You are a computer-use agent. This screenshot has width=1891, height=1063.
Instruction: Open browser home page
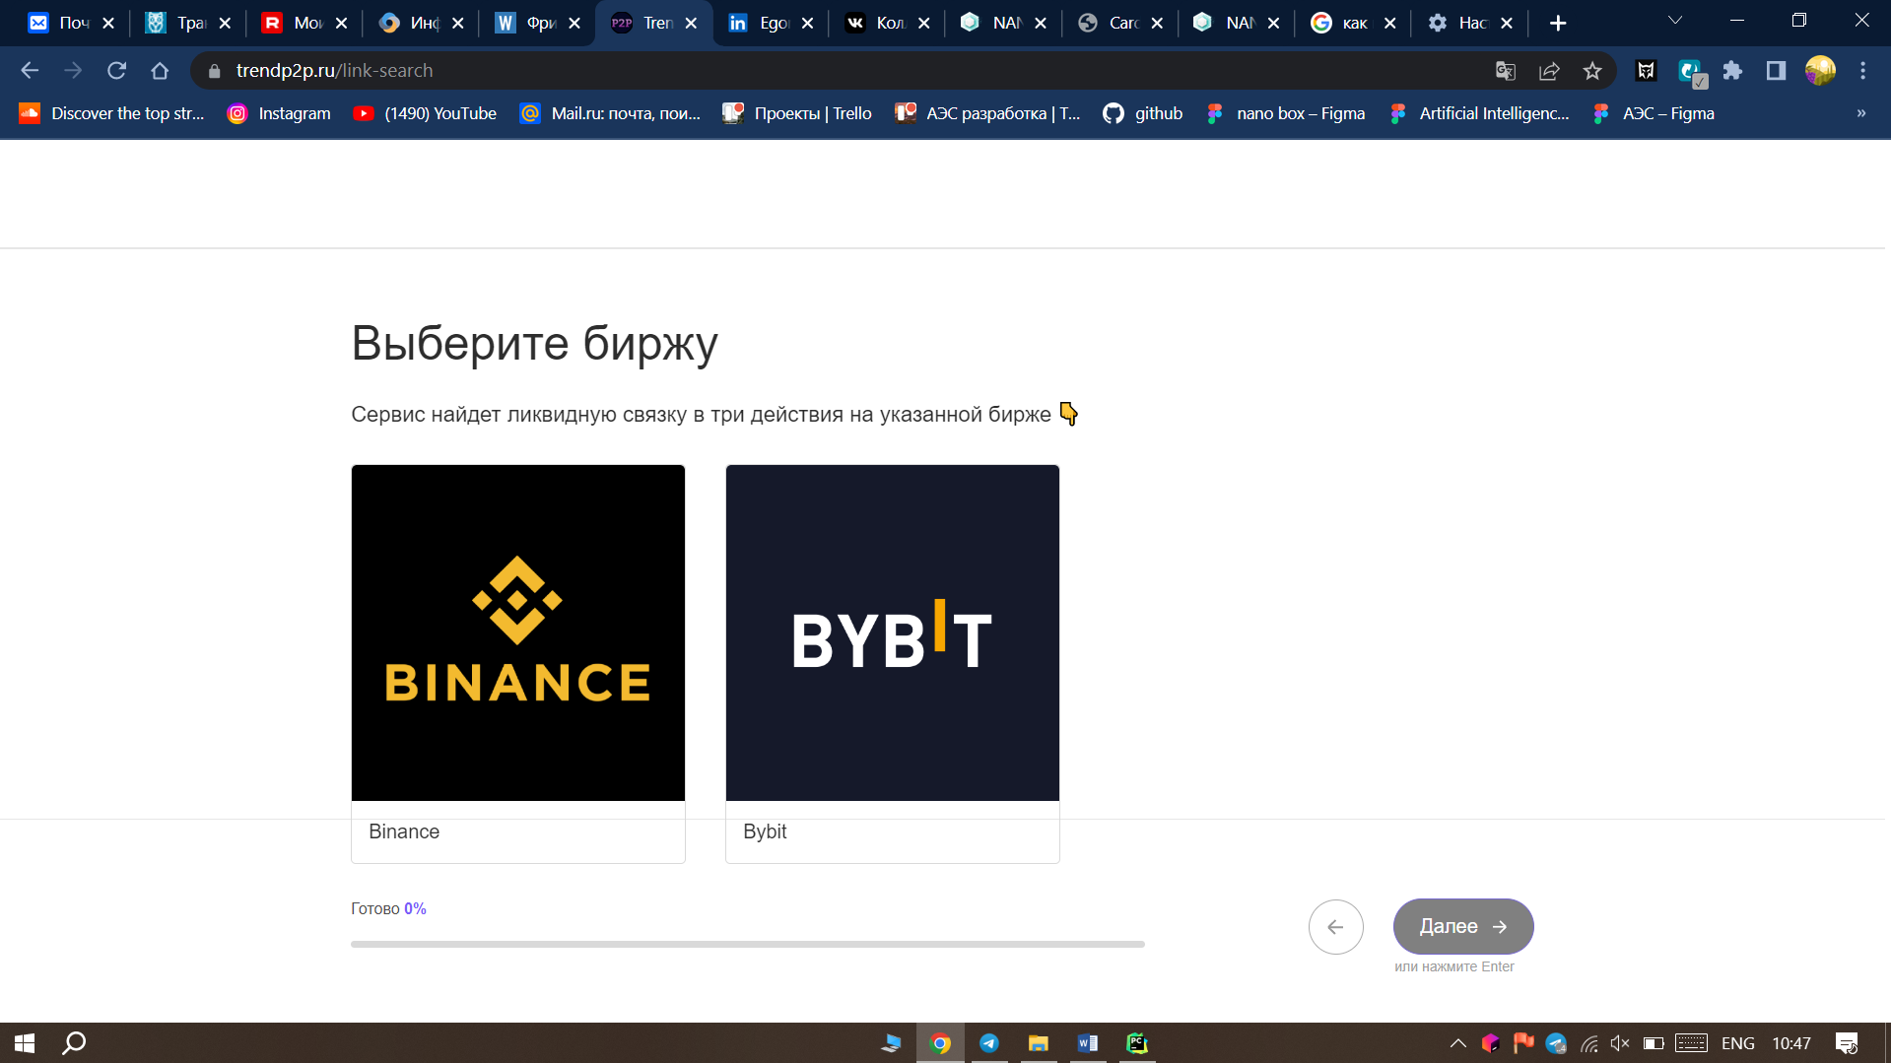[x=160, y=71]
